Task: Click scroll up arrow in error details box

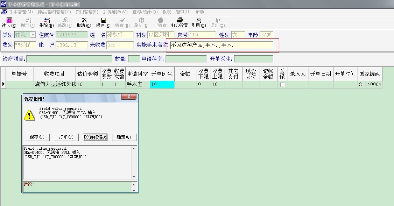Action: pos(134,149)
